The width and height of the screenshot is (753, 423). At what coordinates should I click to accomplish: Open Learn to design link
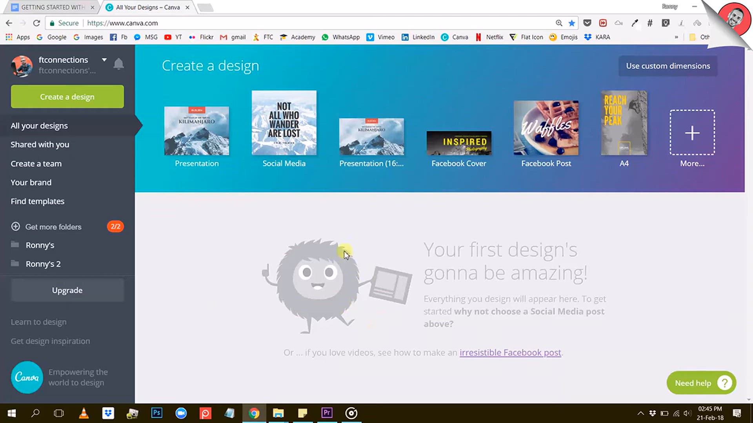point(38,322)
